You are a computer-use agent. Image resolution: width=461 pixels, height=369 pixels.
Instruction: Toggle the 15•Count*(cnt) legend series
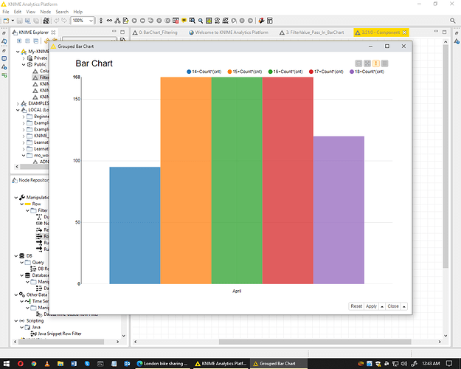click(x=245, y=72)
